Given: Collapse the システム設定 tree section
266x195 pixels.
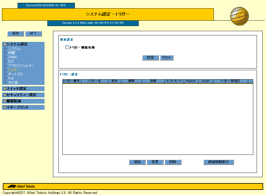Looking at the screenshot, I should (x=5, y=44).
